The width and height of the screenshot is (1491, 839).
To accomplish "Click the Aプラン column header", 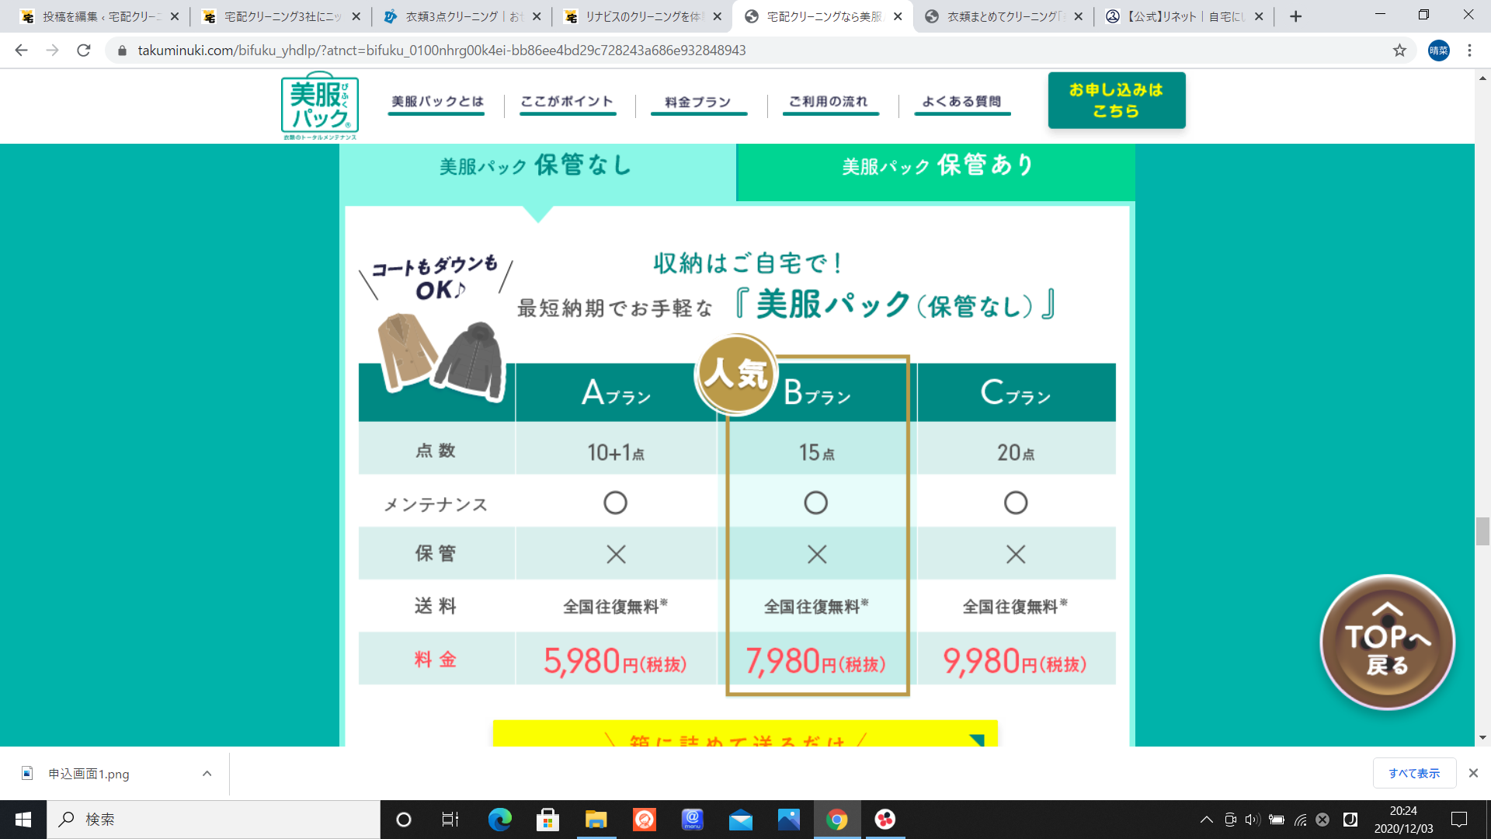I will click(x=617, y=392).
